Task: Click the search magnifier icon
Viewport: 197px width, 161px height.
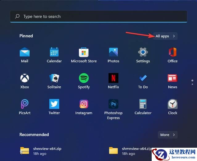Action: pyautogui.click(x=17, y=16)
